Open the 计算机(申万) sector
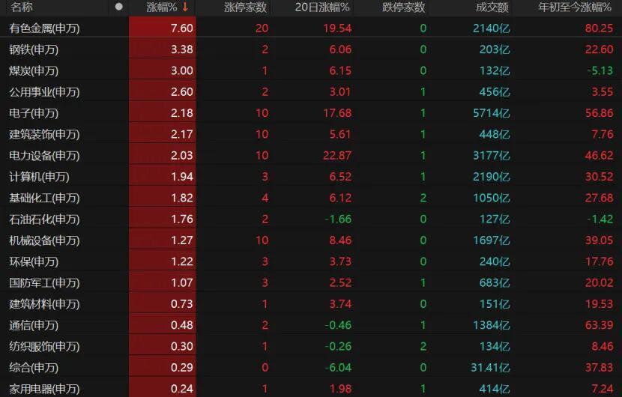Image resolution: width=622 pixels, height=397 pixels. (39, 177)
